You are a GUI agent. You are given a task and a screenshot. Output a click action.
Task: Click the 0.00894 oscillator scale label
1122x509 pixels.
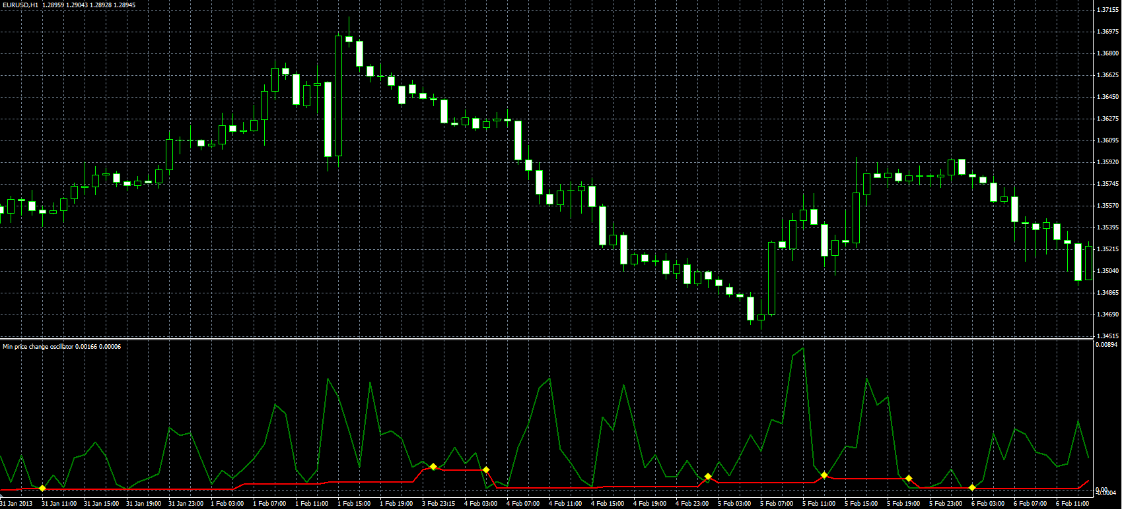[x=1107, y=345]
